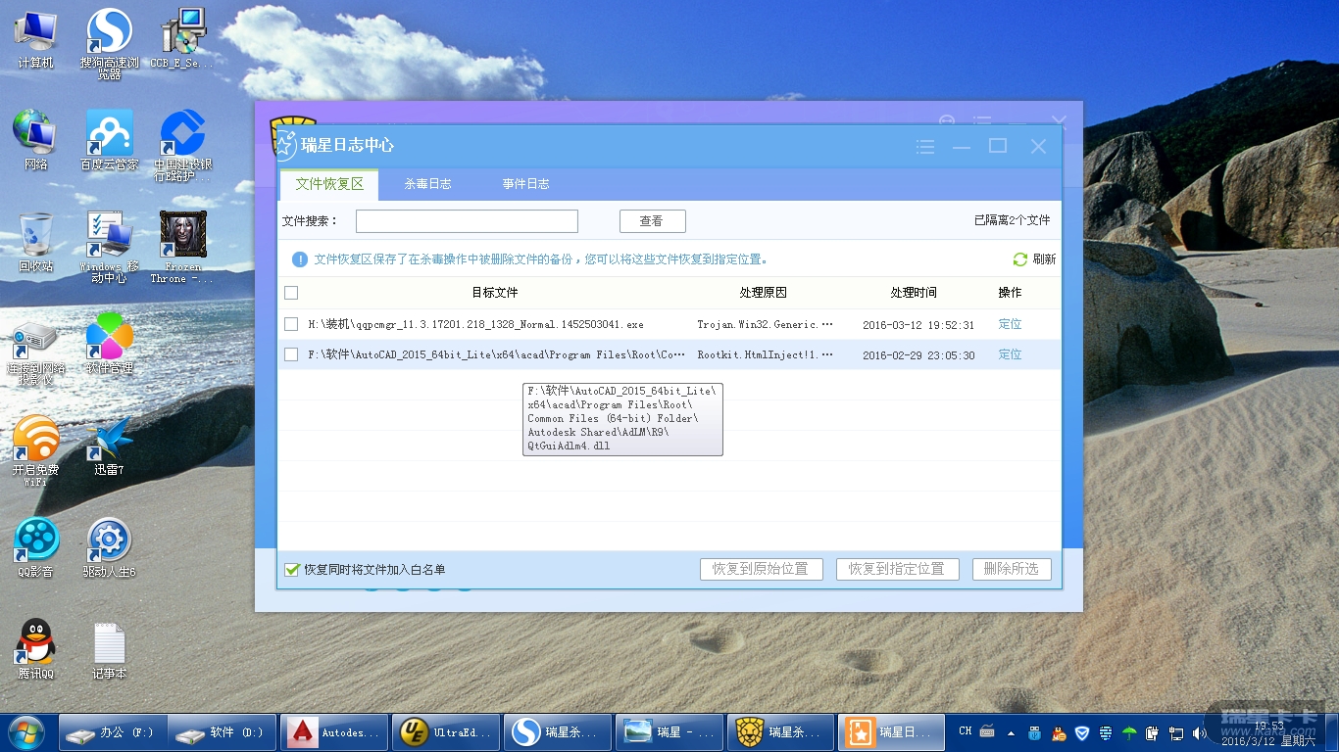
Task: Launch 腾讯QQ from the desktop
Action: click(x=35, y=649)
